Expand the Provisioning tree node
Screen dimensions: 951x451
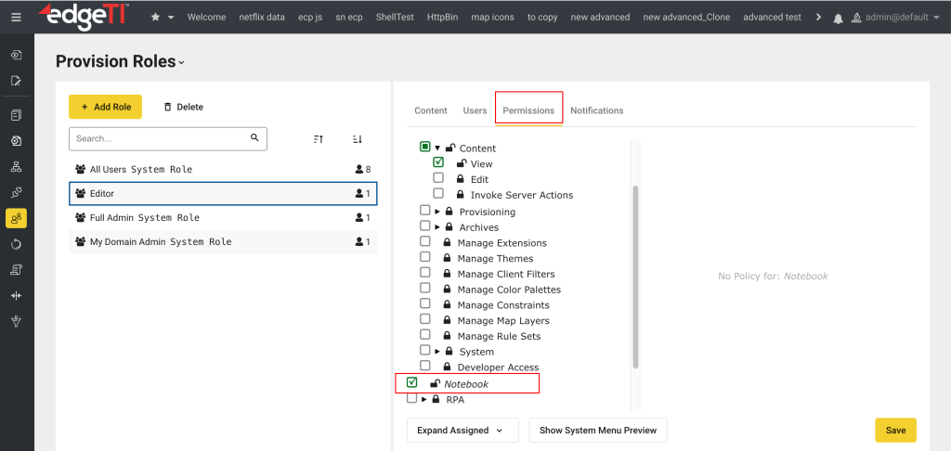point(436,212)
